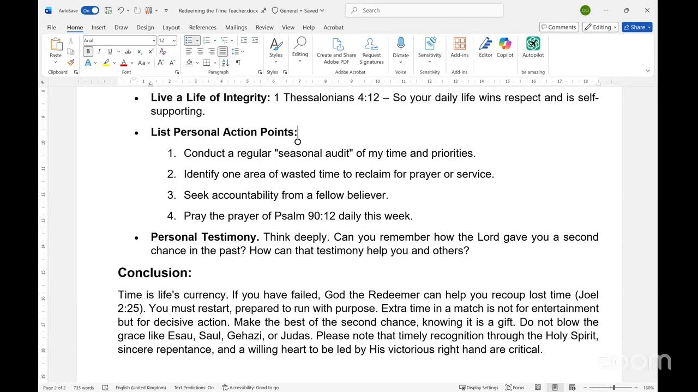Click the save icon in the title bar

[108, 10]
